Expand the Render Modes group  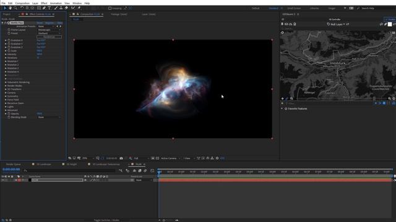[6, 86]
